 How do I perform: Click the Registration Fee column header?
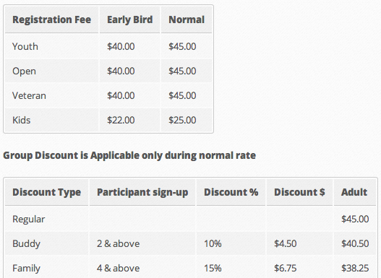pos(52,19)
